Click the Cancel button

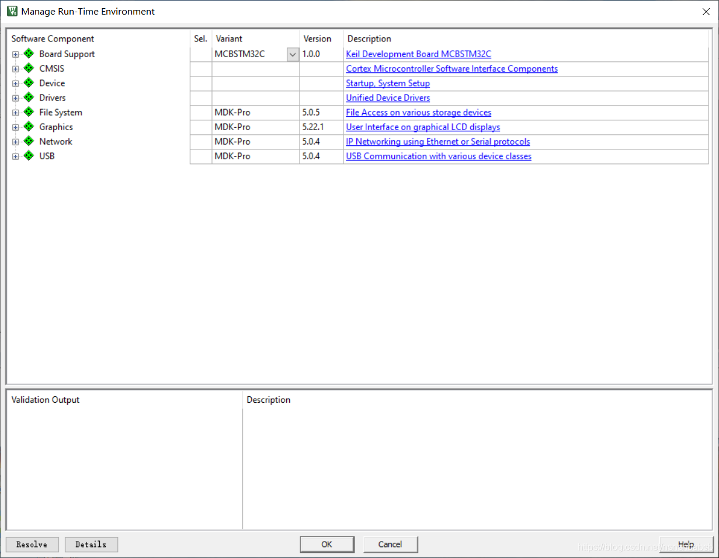[x=390, y=545]
